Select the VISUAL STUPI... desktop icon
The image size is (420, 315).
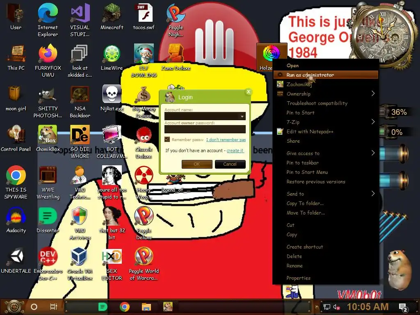80,20
